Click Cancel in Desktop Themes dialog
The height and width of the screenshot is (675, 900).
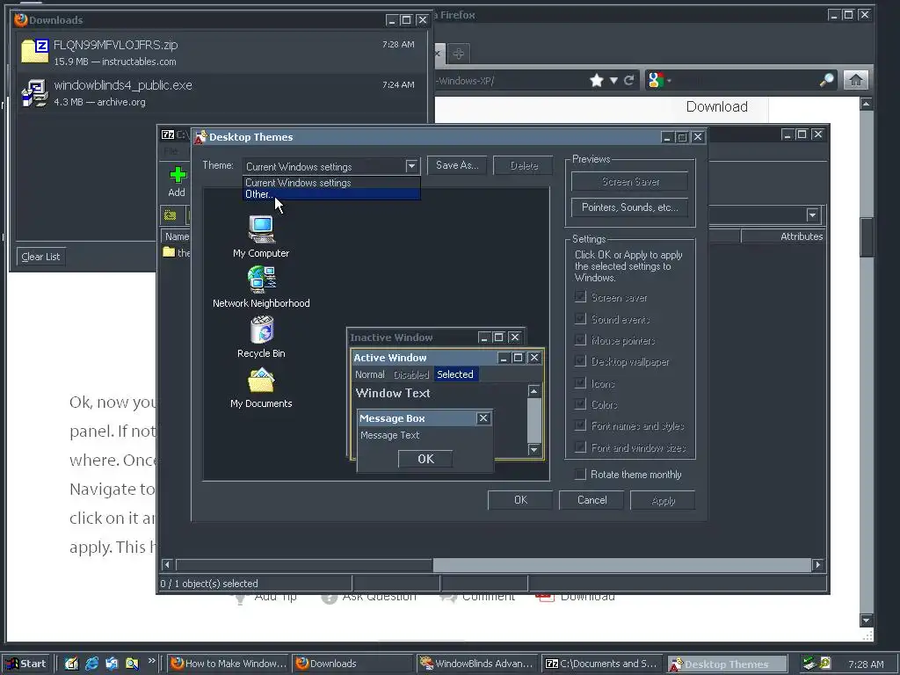[592, 500]
